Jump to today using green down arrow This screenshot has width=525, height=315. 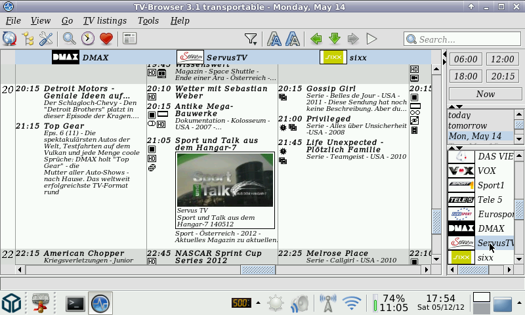point(334,39)
